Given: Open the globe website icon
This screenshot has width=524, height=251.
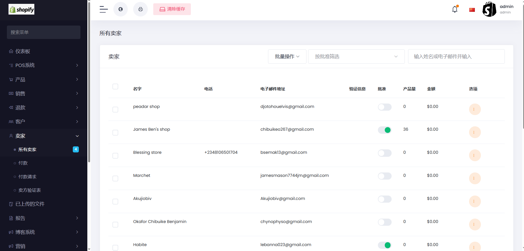Looking at the screenshot, I should [121, 9].
